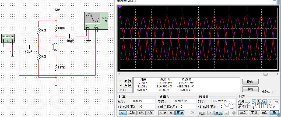Select falling edge trigger icon
Screen dimensions: 281x117
pyautogui.click(x=259, y=102)
